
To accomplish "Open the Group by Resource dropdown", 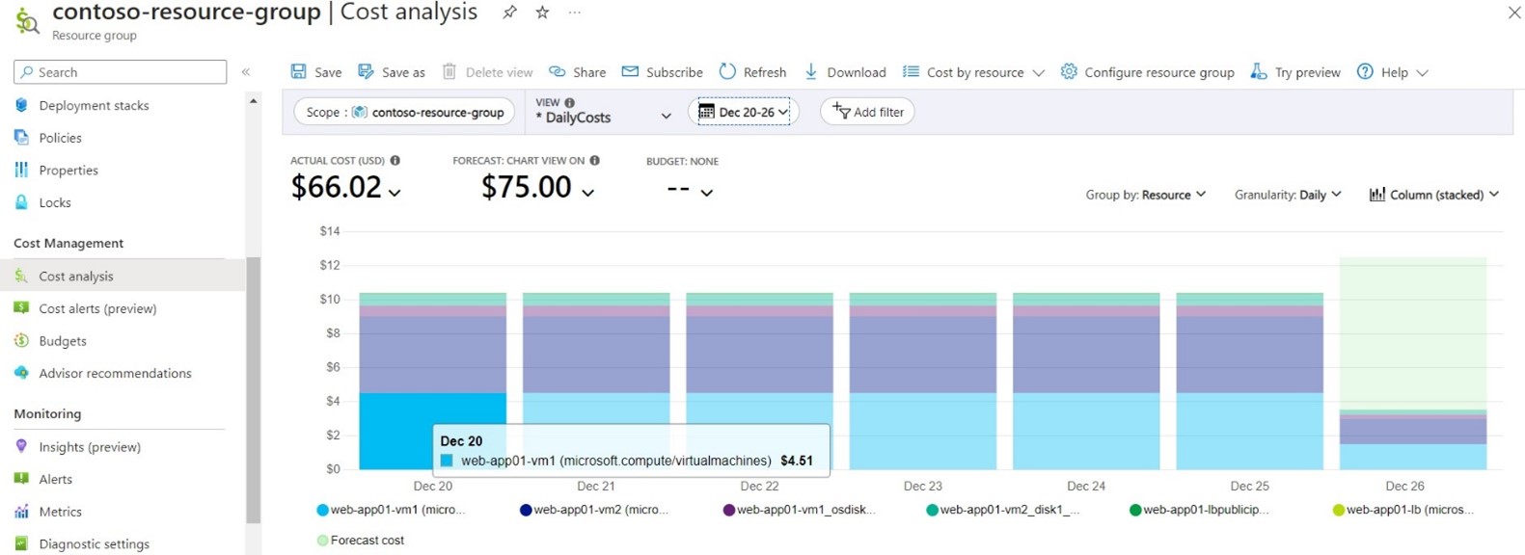I will (x=1146, y=195).
